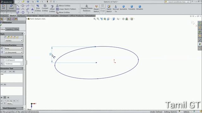The image size is (202, 113).
Task: Select the Spline sketch tool
Action: click(27, 6)
